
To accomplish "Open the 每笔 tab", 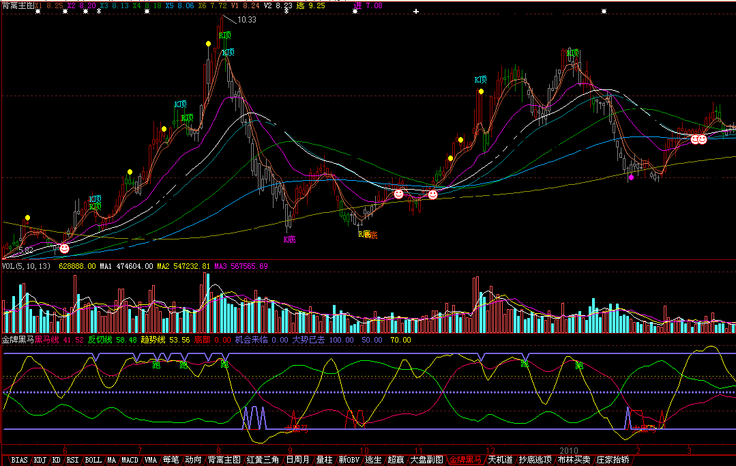I will pyautogui.click(x=171, y=461).
